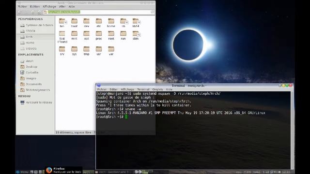Click the clock in the system tray
Image resolution: width=310 pixels, height=174 pixels.
[286, 172]
